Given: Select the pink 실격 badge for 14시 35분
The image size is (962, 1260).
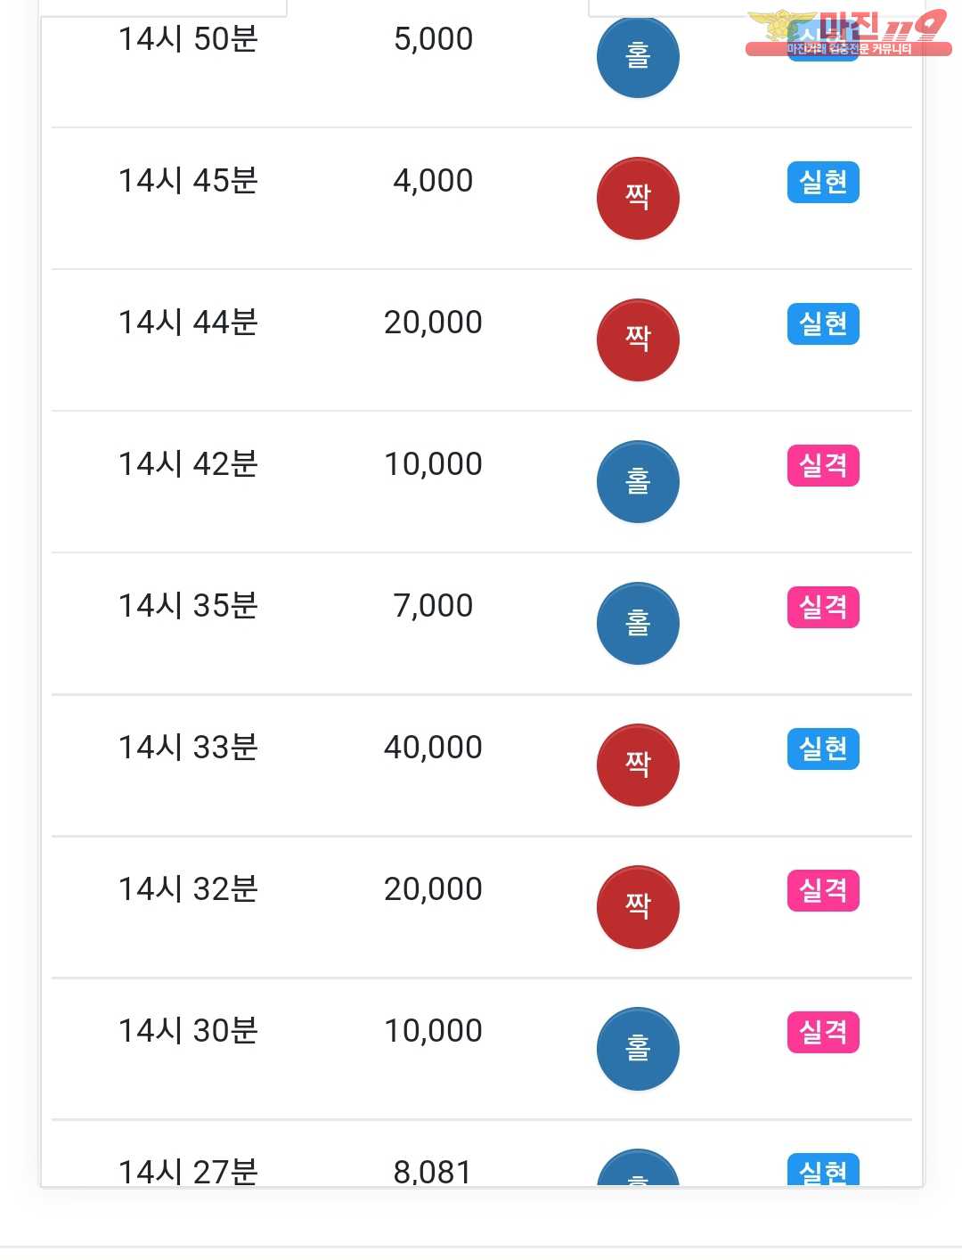Looking at the screenshot, I should pyautogui.click(x=823, y=607).
